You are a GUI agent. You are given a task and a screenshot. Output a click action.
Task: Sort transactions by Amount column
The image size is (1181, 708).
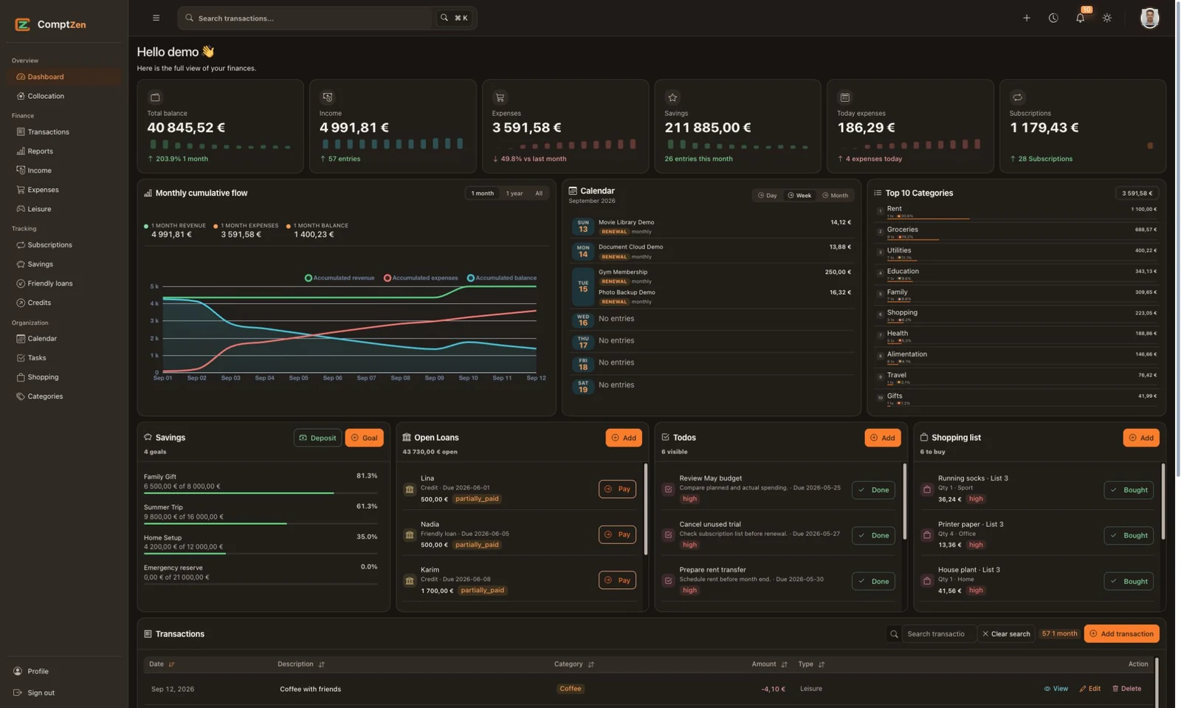click(x=769, y=664)
